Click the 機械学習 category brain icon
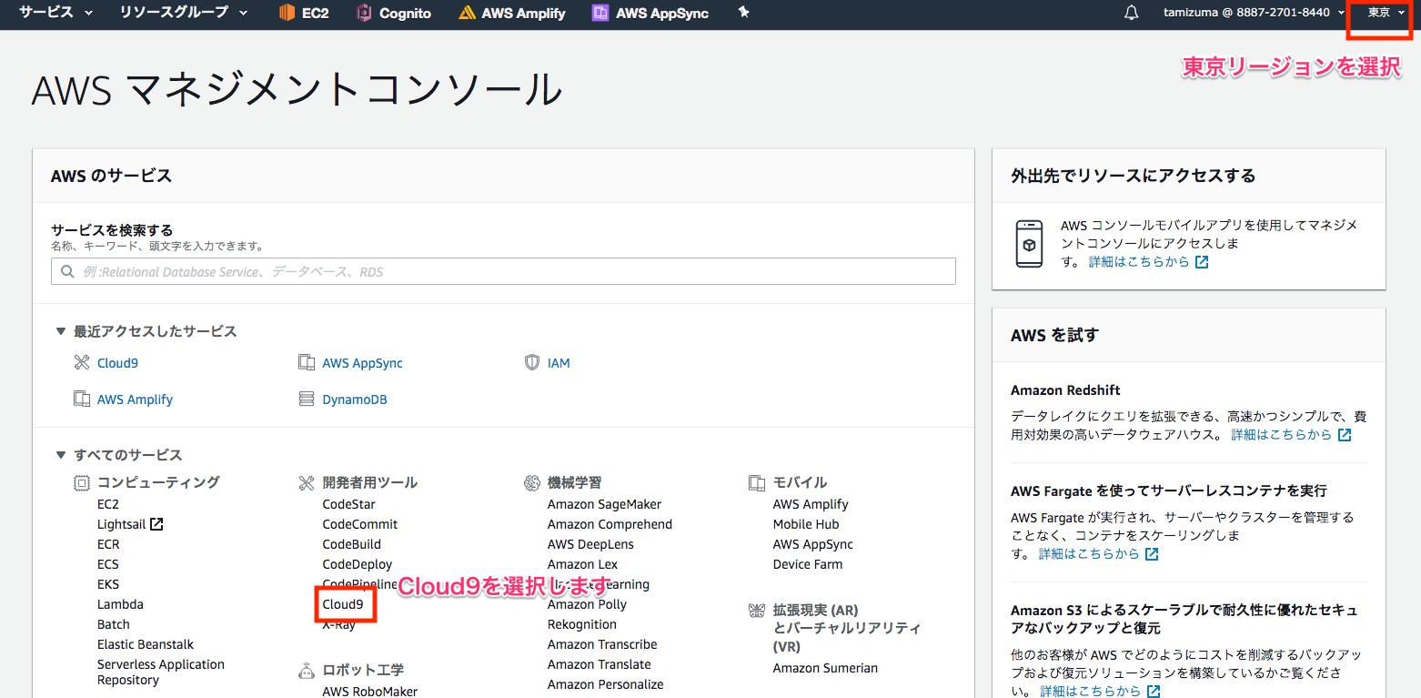Image resolution: width=1421 pixels, height=698 pixels. pyautogui.click(x=532, y=482)
